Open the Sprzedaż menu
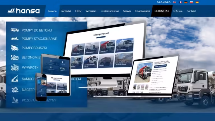 pos(66,11)
